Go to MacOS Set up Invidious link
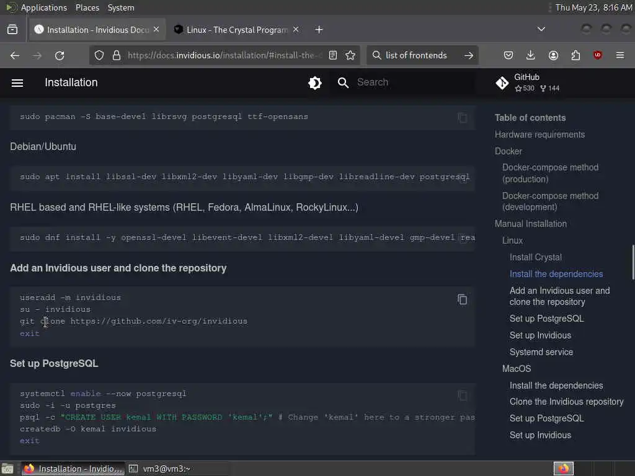The width and height of the screenshot is (635, 476). [x=540, y=435]
